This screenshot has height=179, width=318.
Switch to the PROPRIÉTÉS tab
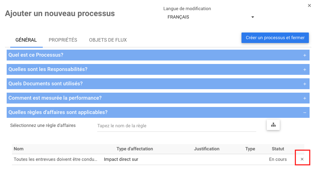point(63,40)
